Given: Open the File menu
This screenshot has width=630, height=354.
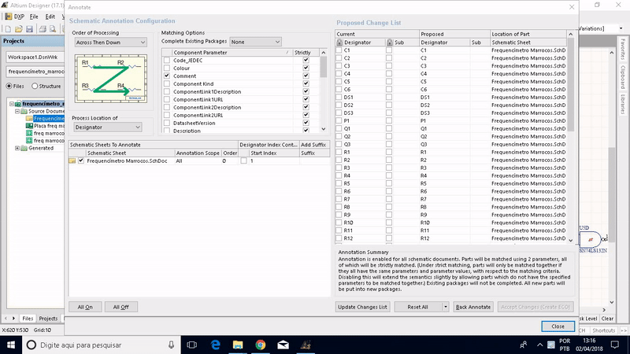Looking at the screenshot, I should [34, 17].
